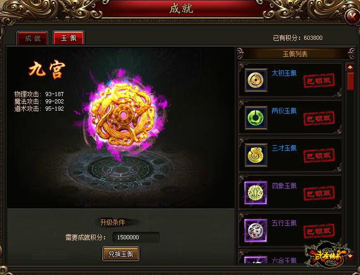Click the partially visible 六合玉佩 icon

tap(256, 260)
